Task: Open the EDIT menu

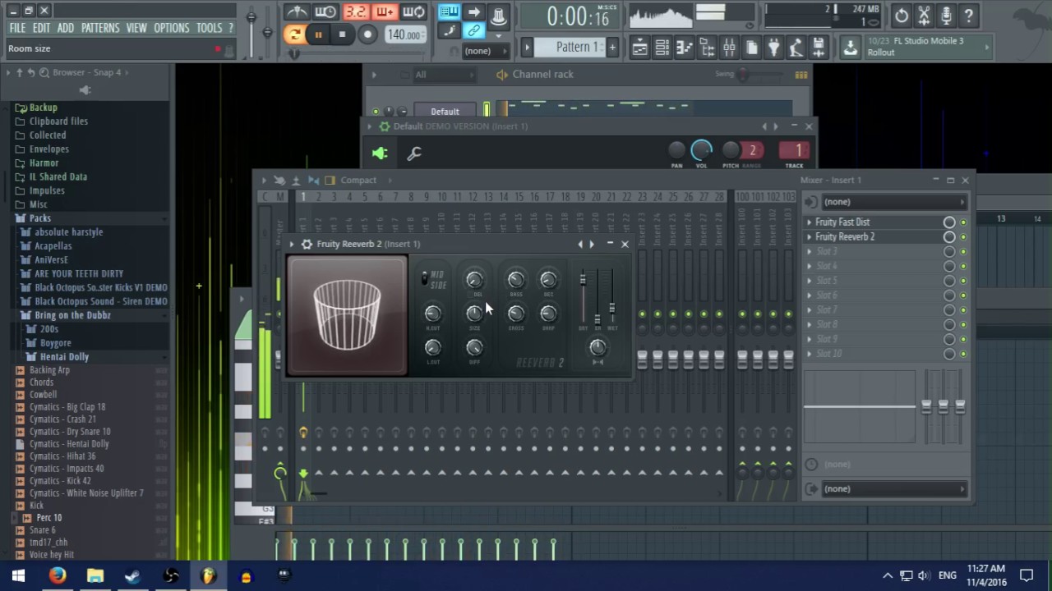Action: click(x=42, y=28)
